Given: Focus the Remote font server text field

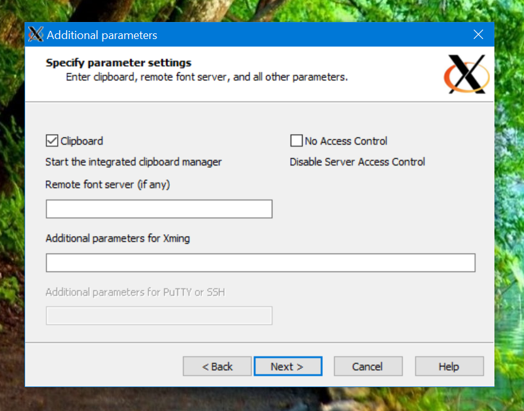Looking at the screenshot, I should coord(159,209).
